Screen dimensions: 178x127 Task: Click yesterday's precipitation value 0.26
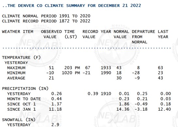pos(57,94)
